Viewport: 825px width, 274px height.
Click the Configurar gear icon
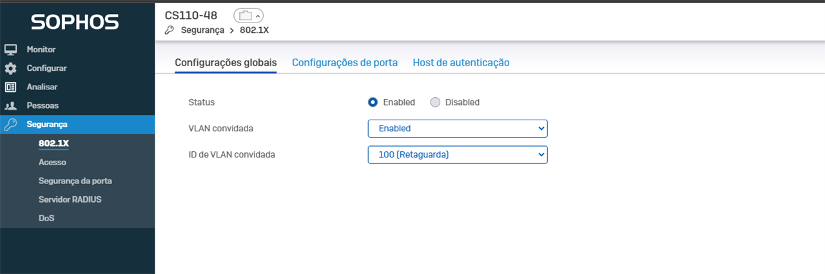pyautogui.click(x=10, y=68)
